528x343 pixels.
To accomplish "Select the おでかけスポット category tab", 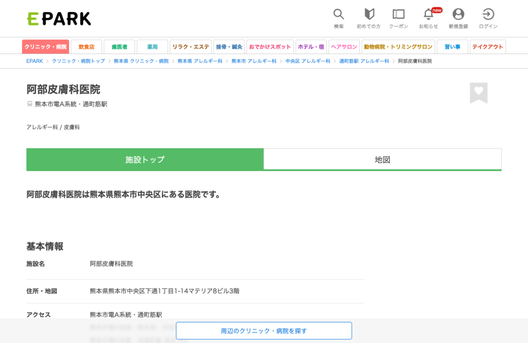I will (x=270, y=47).
